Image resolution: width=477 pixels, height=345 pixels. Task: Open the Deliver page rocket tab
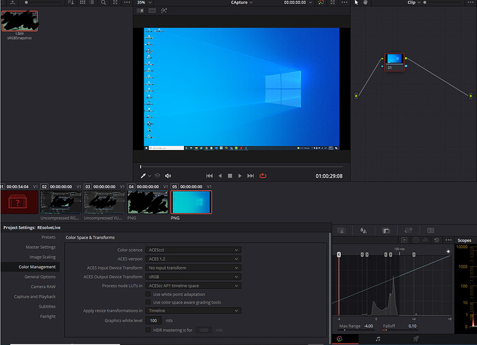[416, 339]
